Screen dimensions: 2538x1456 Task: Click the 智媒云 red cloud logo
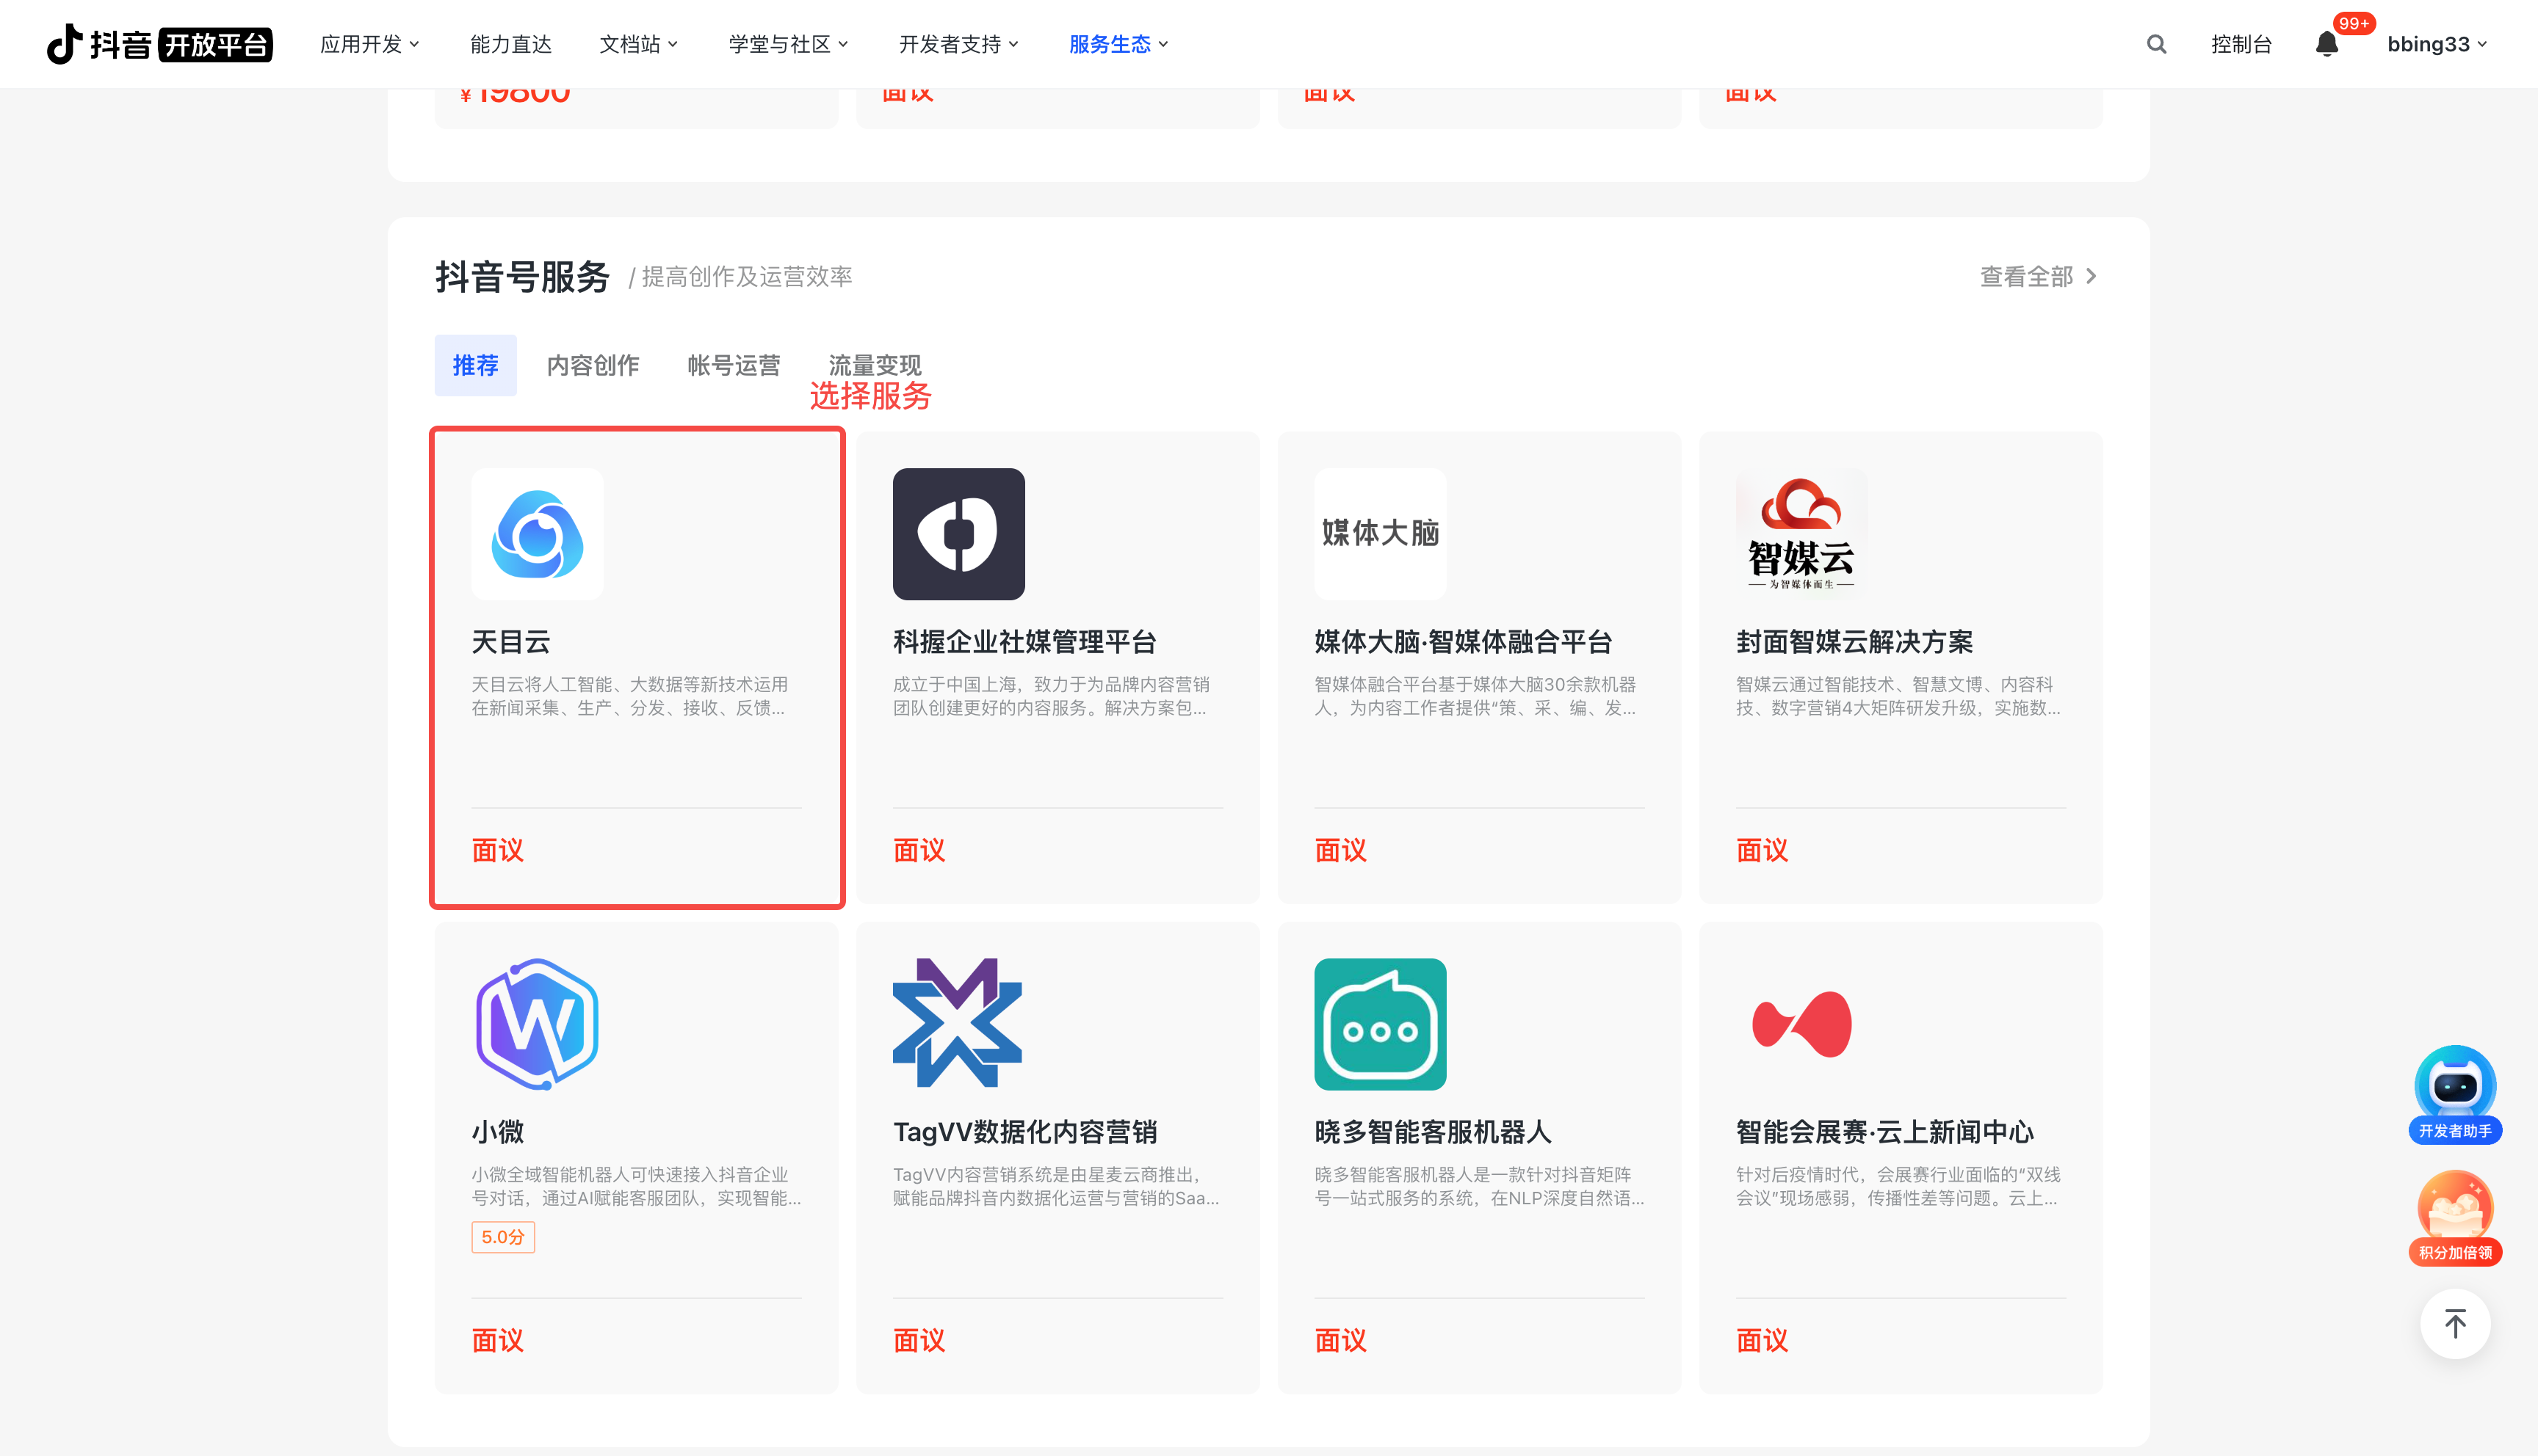[1801, 534]
